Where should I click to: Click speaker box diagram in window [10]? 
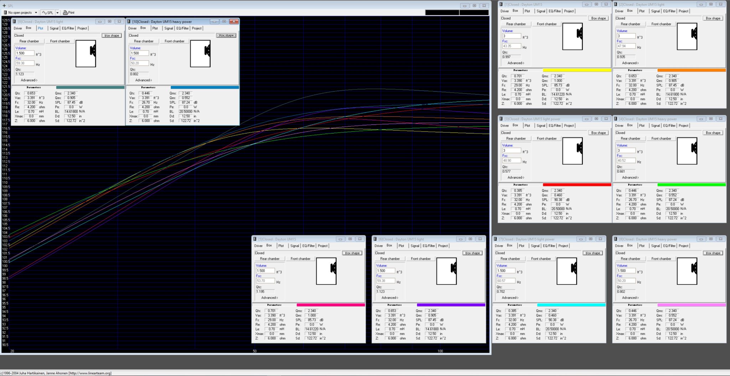pyautogui.click(x=200, y=53)
